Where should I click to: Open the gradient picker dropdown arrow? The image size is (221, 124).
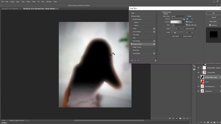click(184, 22)
